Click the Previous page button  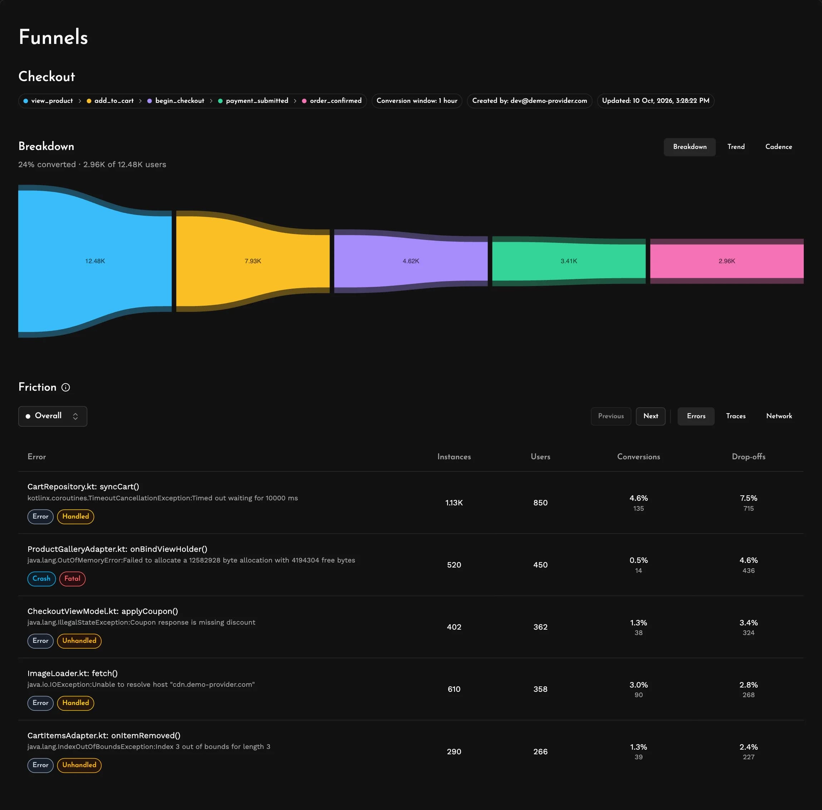(610, 416)
